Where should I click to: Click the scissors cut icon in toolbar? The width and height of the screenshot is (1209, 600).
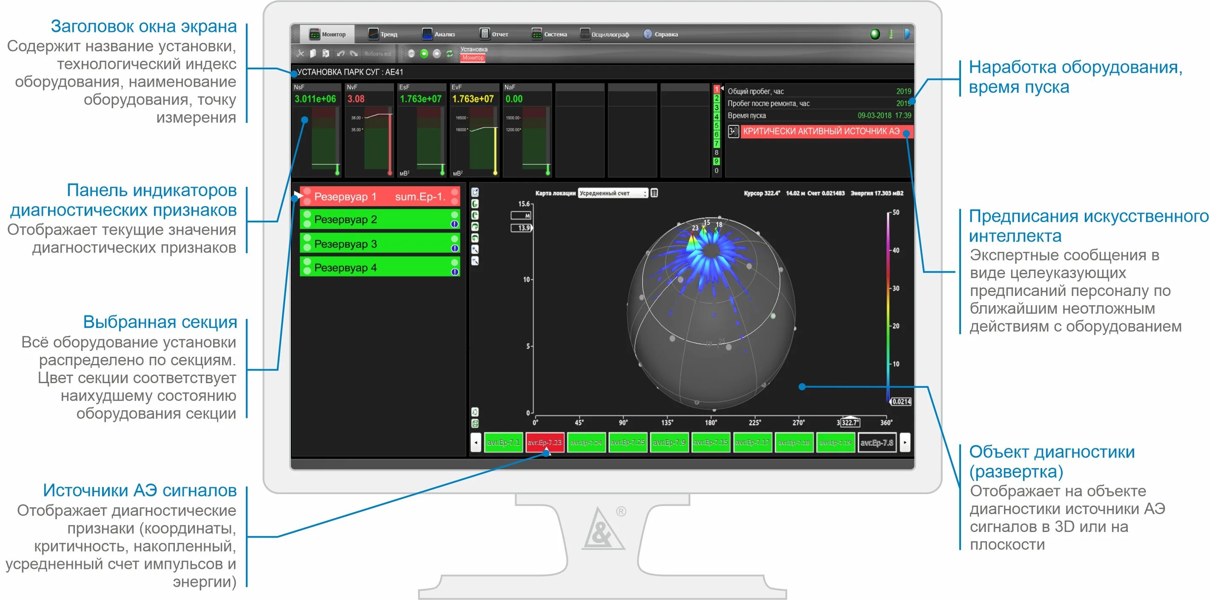point(300,54)
